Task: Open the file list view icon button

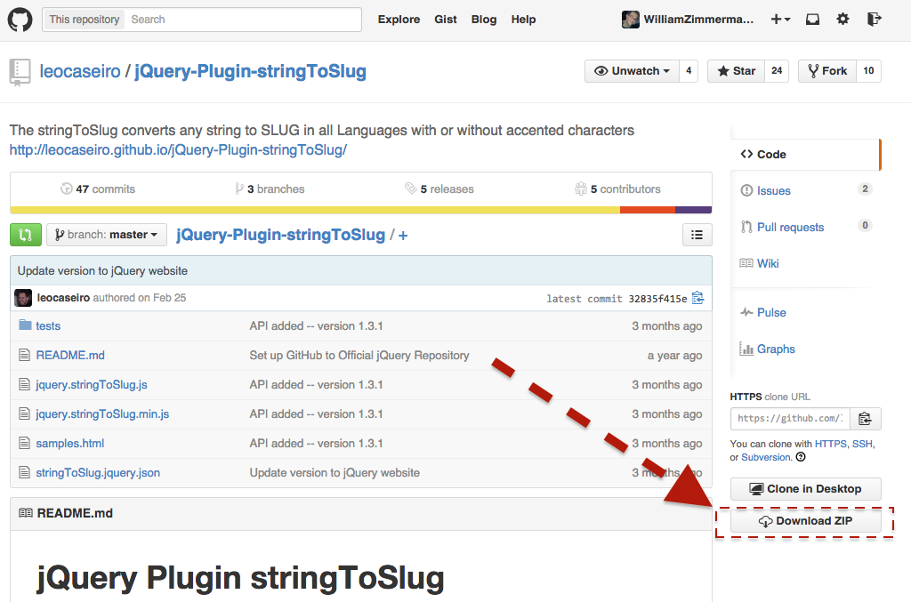Action: coord(697,235)
